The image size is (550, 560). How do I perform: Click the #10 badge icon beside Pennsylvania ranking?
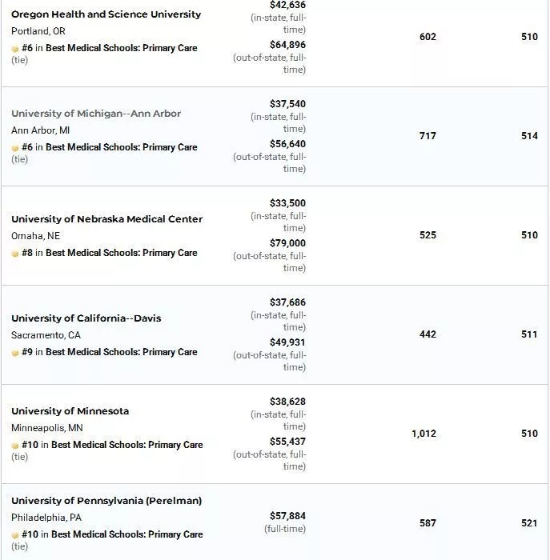[15, 535]
